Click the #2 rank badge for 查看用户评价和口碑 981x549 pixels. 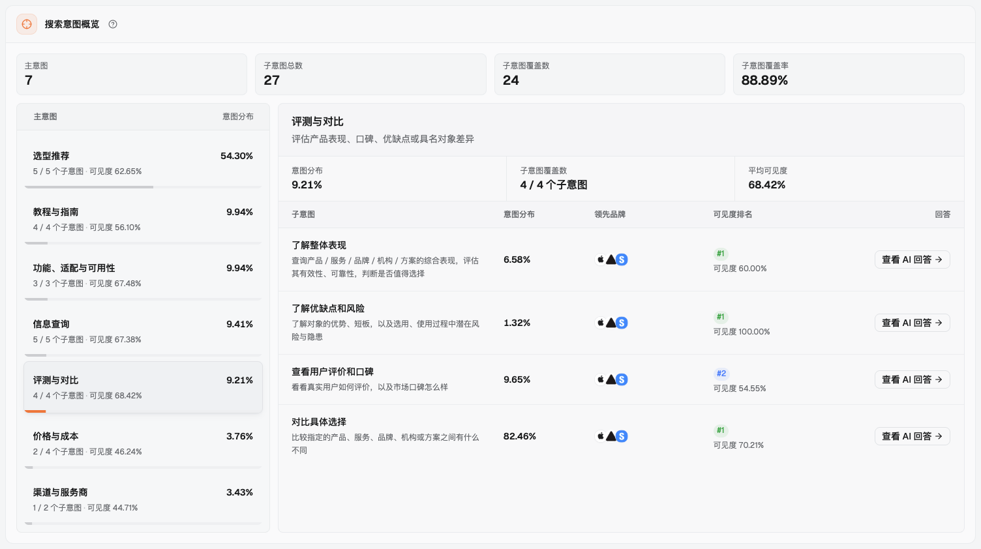point(721,374)
